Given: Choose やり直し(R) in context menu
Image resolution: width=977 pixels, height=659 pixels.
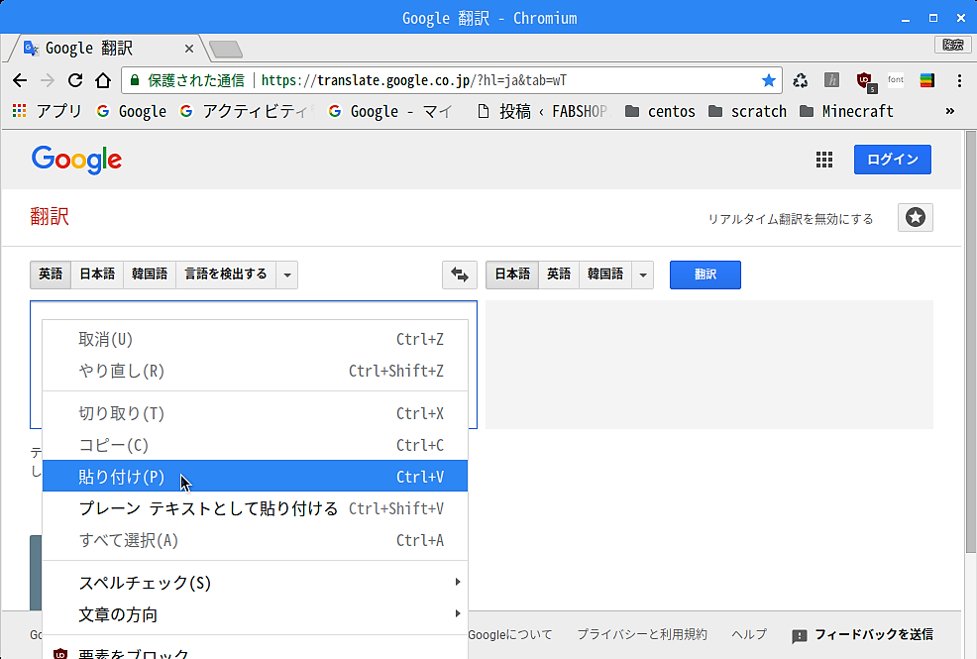Looking at the screenshot, I should coord(255,371).
